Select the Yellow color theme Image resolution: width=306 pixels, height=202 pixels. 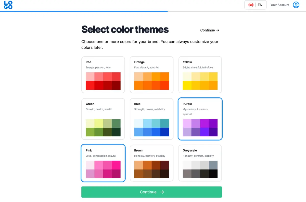tap(200, 75)
